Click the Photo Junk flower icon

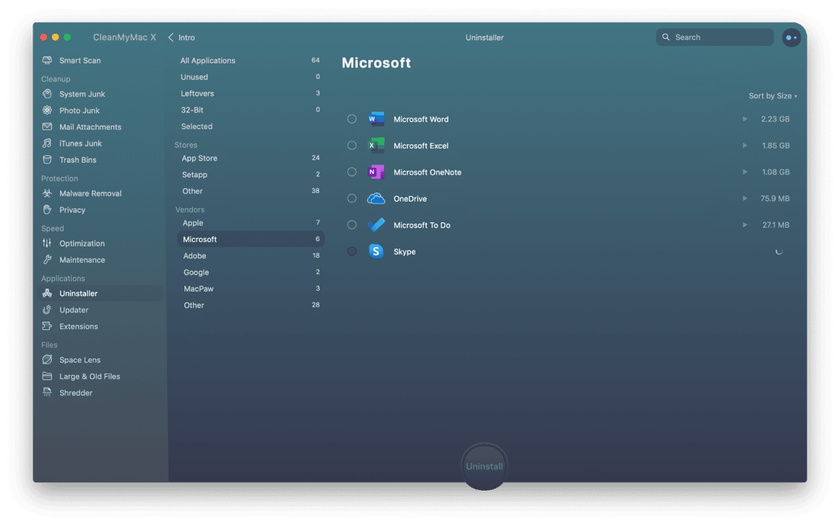(x=47, y=110)
